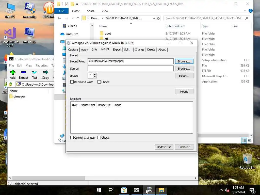The width and height of the screenshot is (260, 195).
Task: Click the Mount Point text field
Action: click(131, 61)
